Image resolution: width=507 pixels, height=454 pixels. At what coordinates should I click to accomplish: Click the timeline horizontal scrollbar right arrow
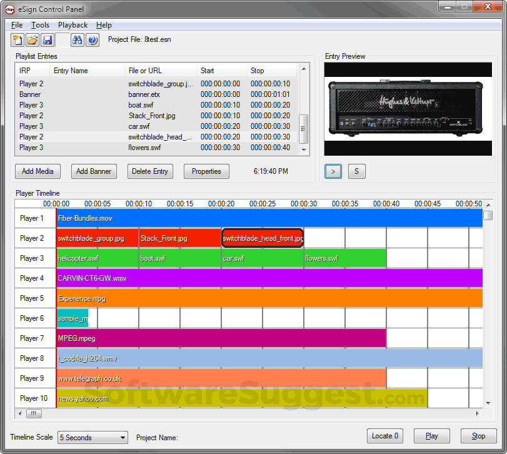[x=478, y=413]
